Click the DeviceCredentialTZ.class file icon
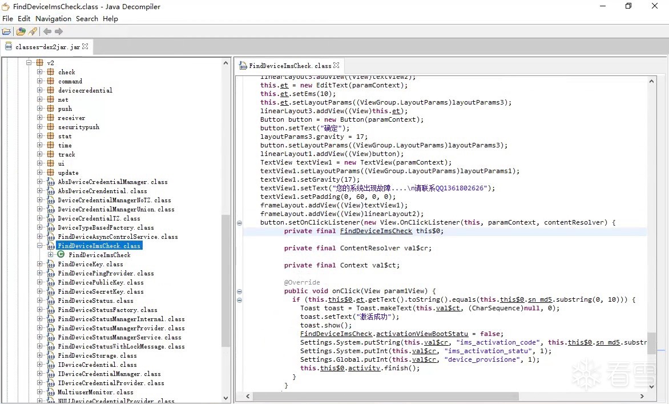The height and width of the screenshot is (404, 669). point(51,218)
